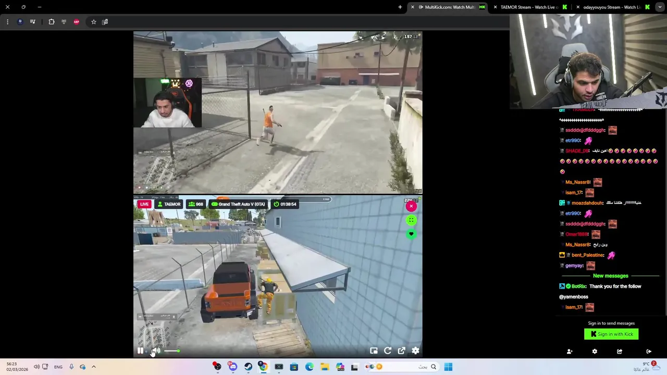Close the MultiKick.com tab

[412, 7]
